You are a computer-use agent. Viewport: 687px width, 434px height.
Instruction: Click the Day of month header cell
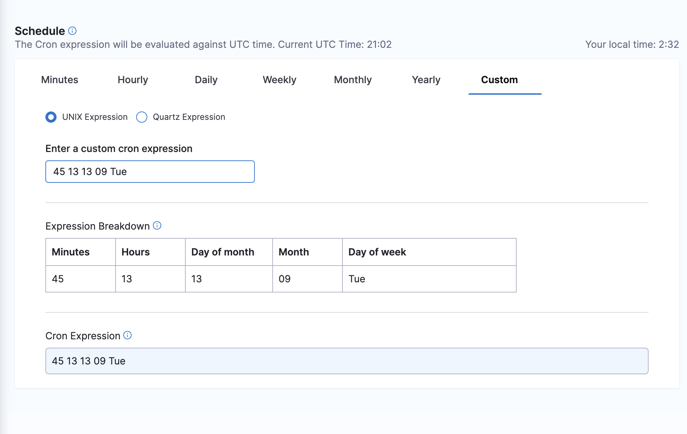click(x=229, y=252)
